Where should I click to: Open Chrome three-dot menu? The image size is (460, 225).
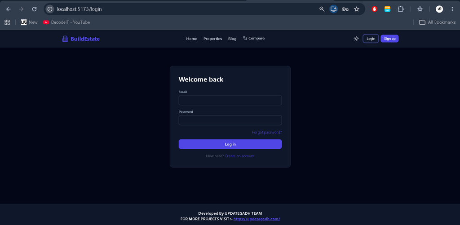452,9
